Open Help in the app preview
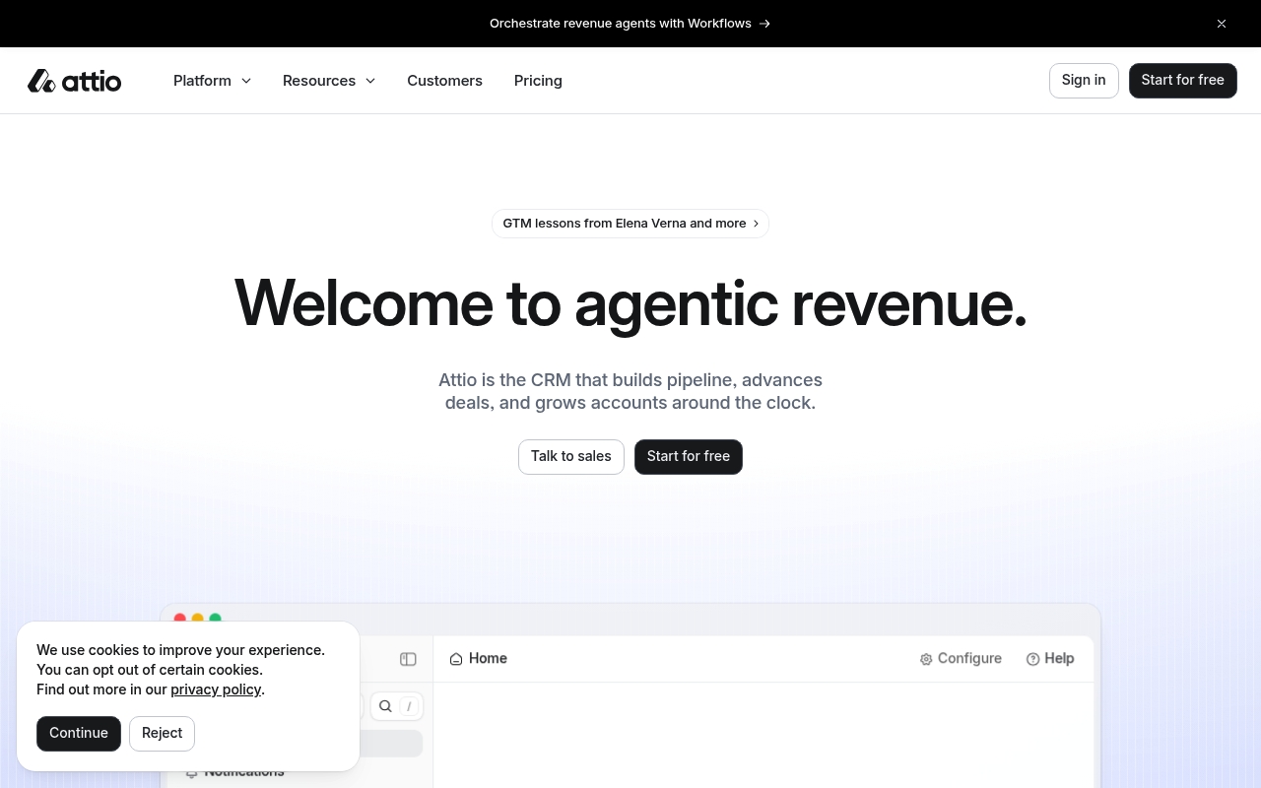 click(x=1050, y=659)
